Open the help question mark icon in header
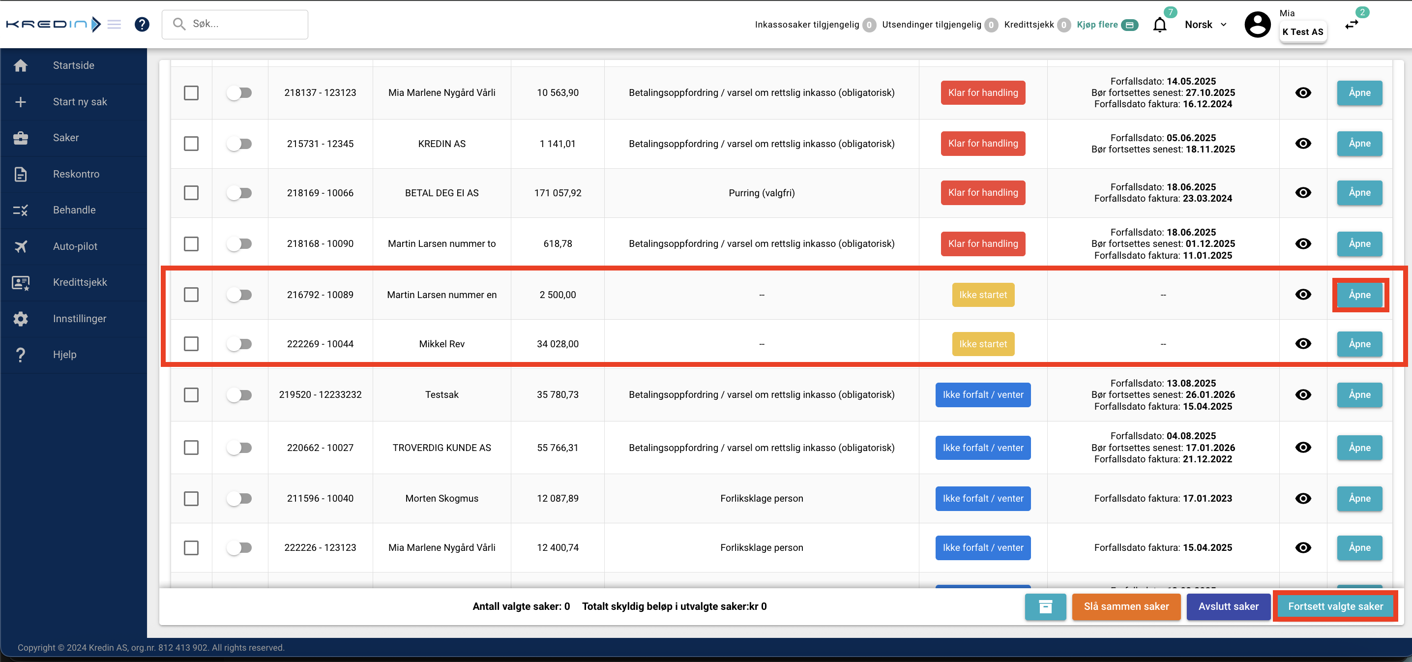The width and height of the screenshot is (1412, 662). pyautogui.click(x=142, y=24)
